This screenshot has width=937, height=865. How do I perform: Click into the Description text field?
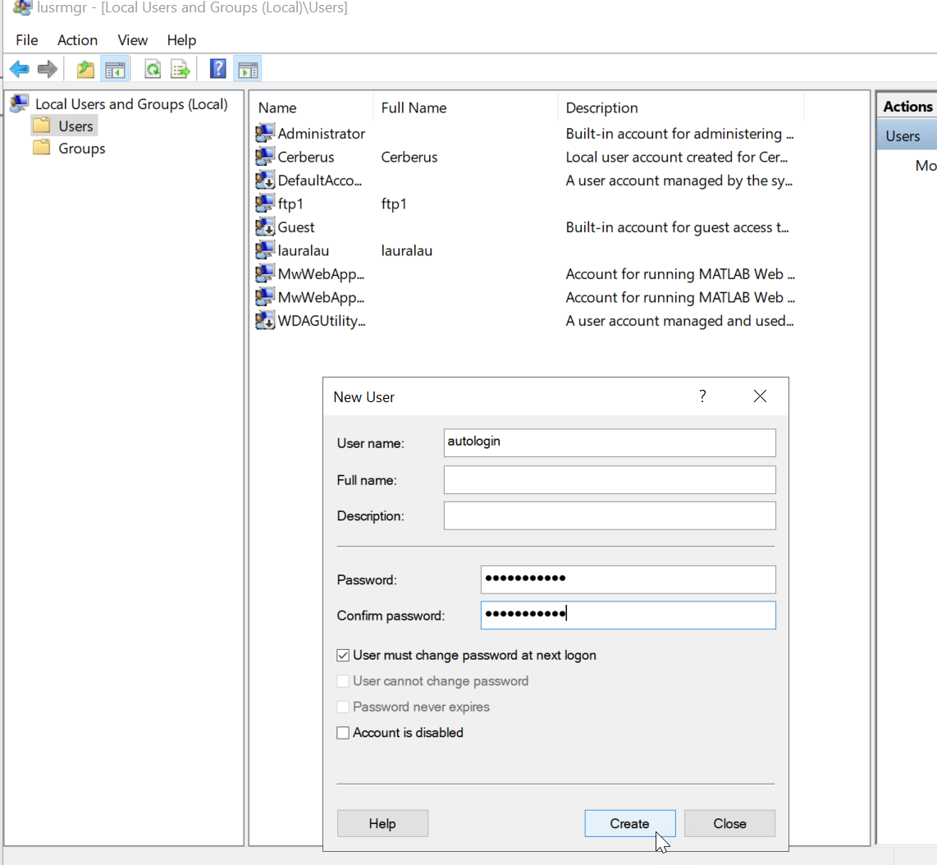(609, 516)
